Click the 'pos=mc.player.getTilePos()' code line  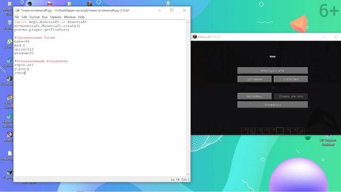(42, 30)
